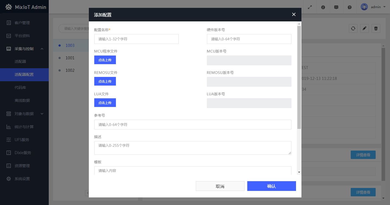This screenshot has width=390, height=205.
Task: Click the fullscreen expand icon in header
Action: tap(310, 7)
